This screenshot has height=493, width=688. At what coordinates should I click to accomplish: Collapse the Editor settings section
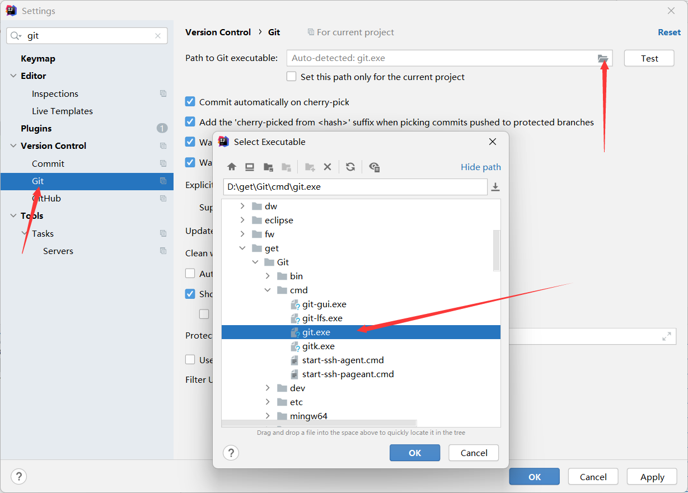click(13, 76)
